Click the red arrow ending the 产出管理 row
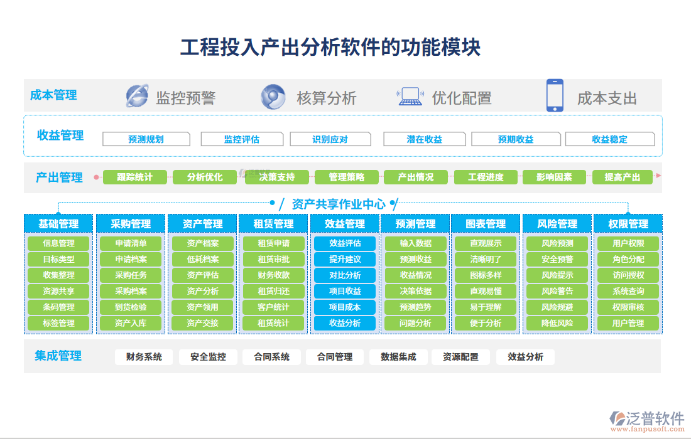The width and height of the screenshot is (691, 439). [x=658, y=177]
